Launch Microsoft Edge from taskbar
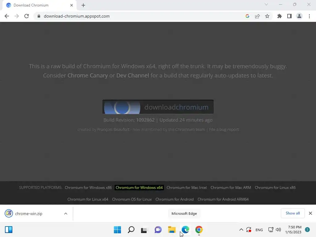Screen dimensions: 316x237 tap(185, 230)
